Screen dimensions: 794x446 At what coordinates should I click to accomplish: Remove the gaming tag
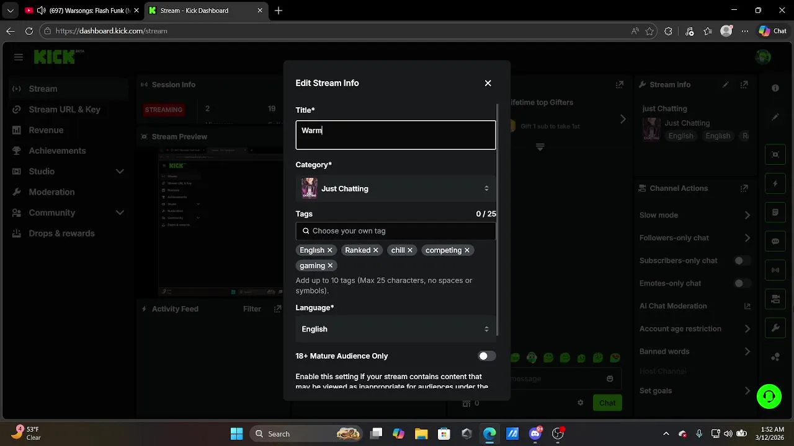tap(330, 266)
